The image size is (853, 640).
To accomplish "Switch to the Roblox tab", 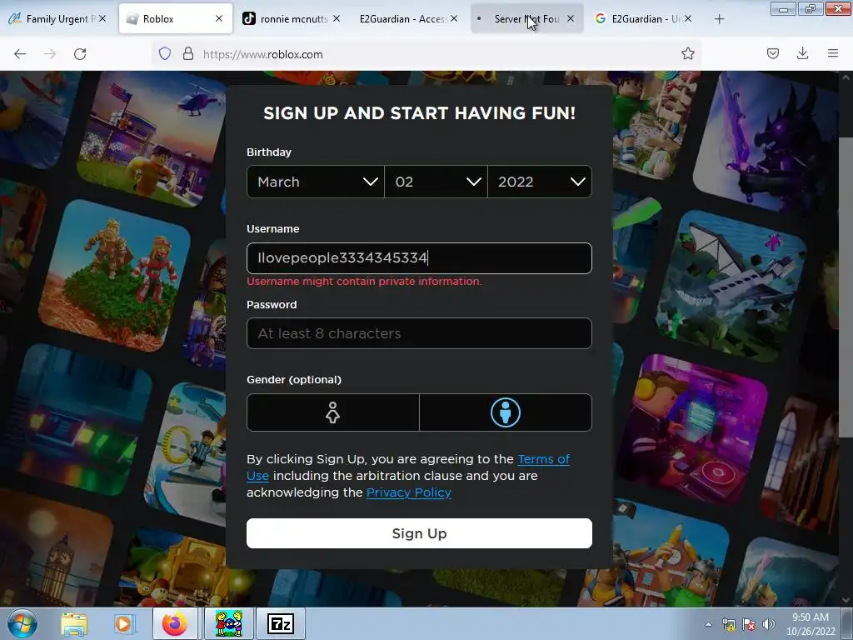I will (x=175, y=18).
